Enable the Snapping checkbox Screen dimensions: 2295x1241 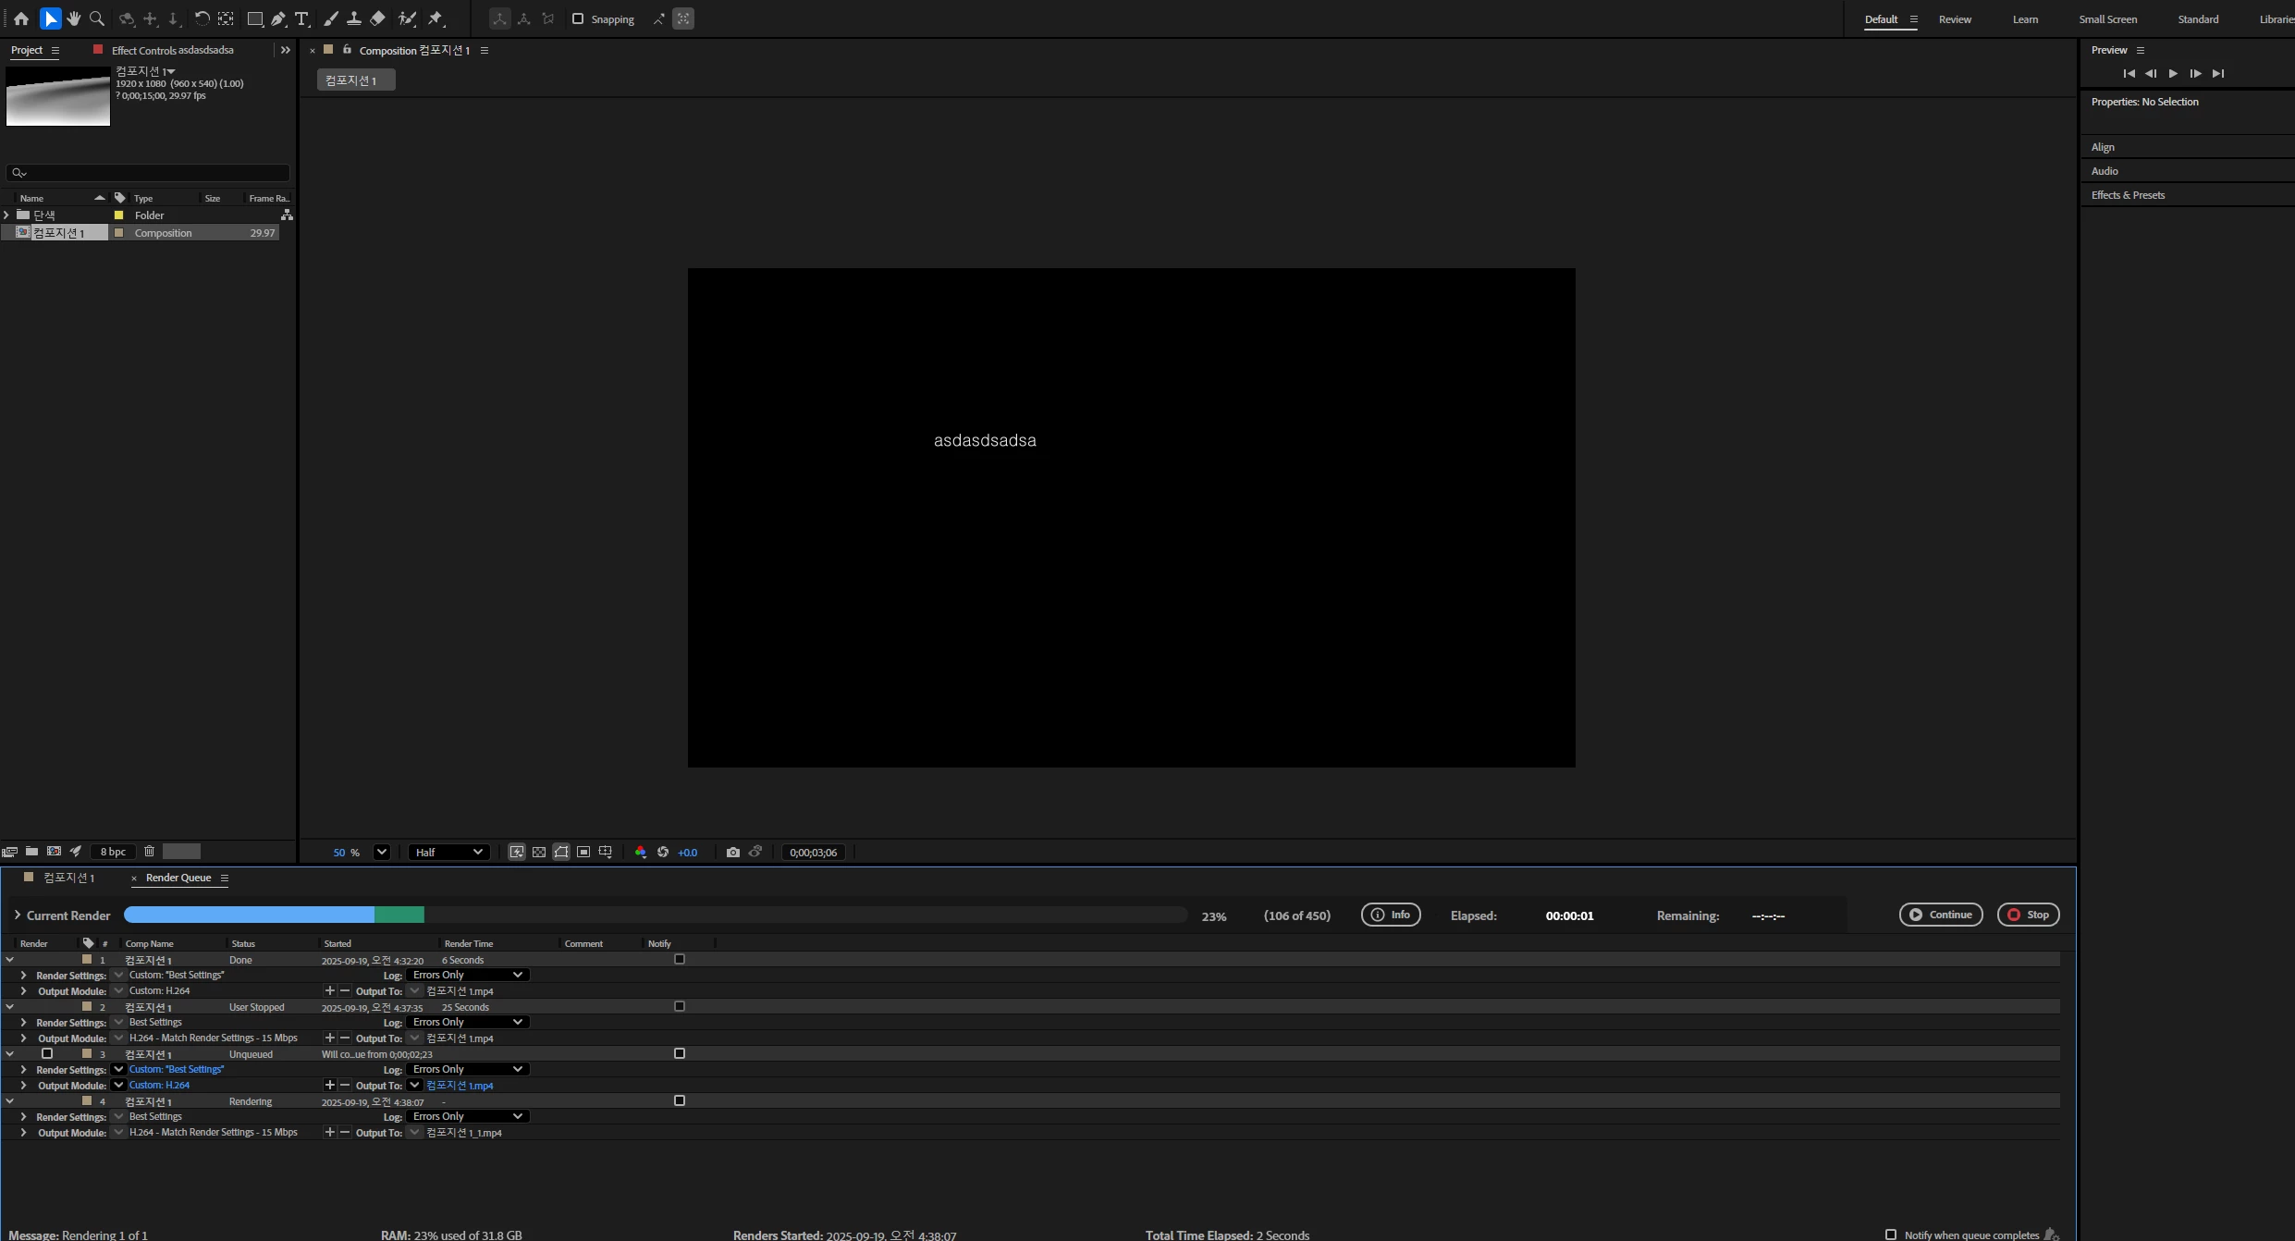tap(578, 18)
